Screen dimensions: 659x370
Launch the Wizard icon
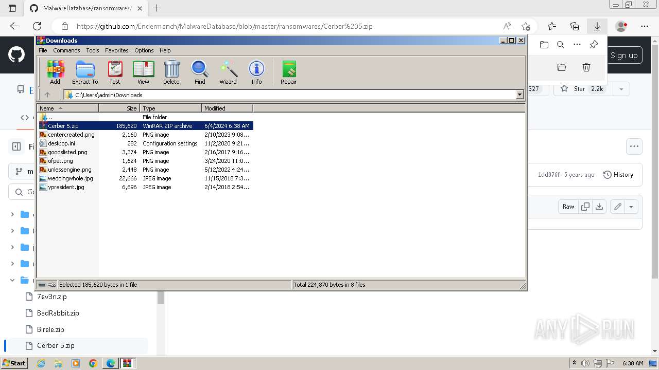[228, 72]
